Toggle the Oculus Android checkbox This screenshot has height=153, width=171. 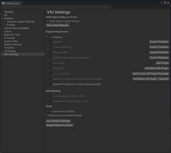51,74
